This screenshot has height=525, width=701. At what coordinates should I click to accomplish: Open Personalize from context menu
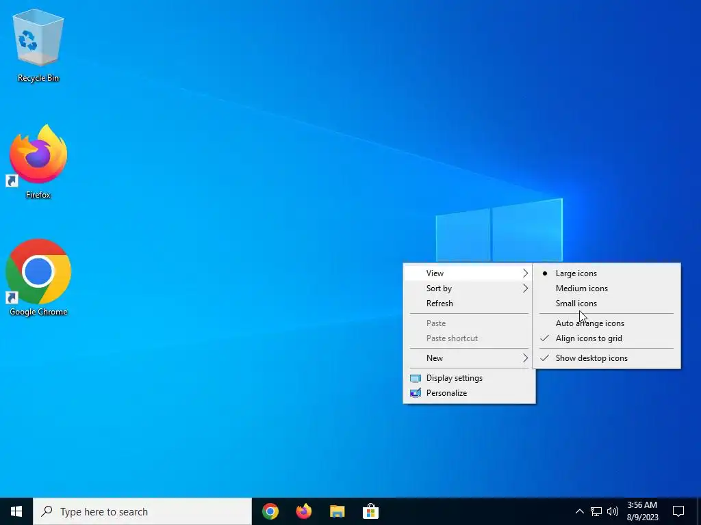pos(470,393)
